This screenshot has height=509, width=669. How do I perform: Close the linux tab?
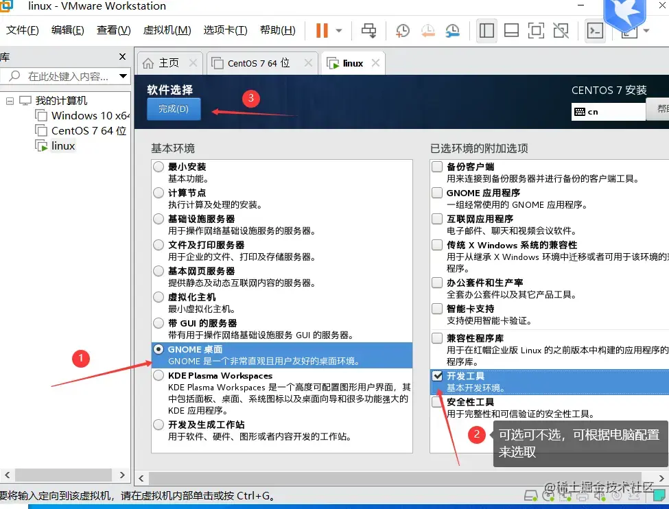coord(375,62)
